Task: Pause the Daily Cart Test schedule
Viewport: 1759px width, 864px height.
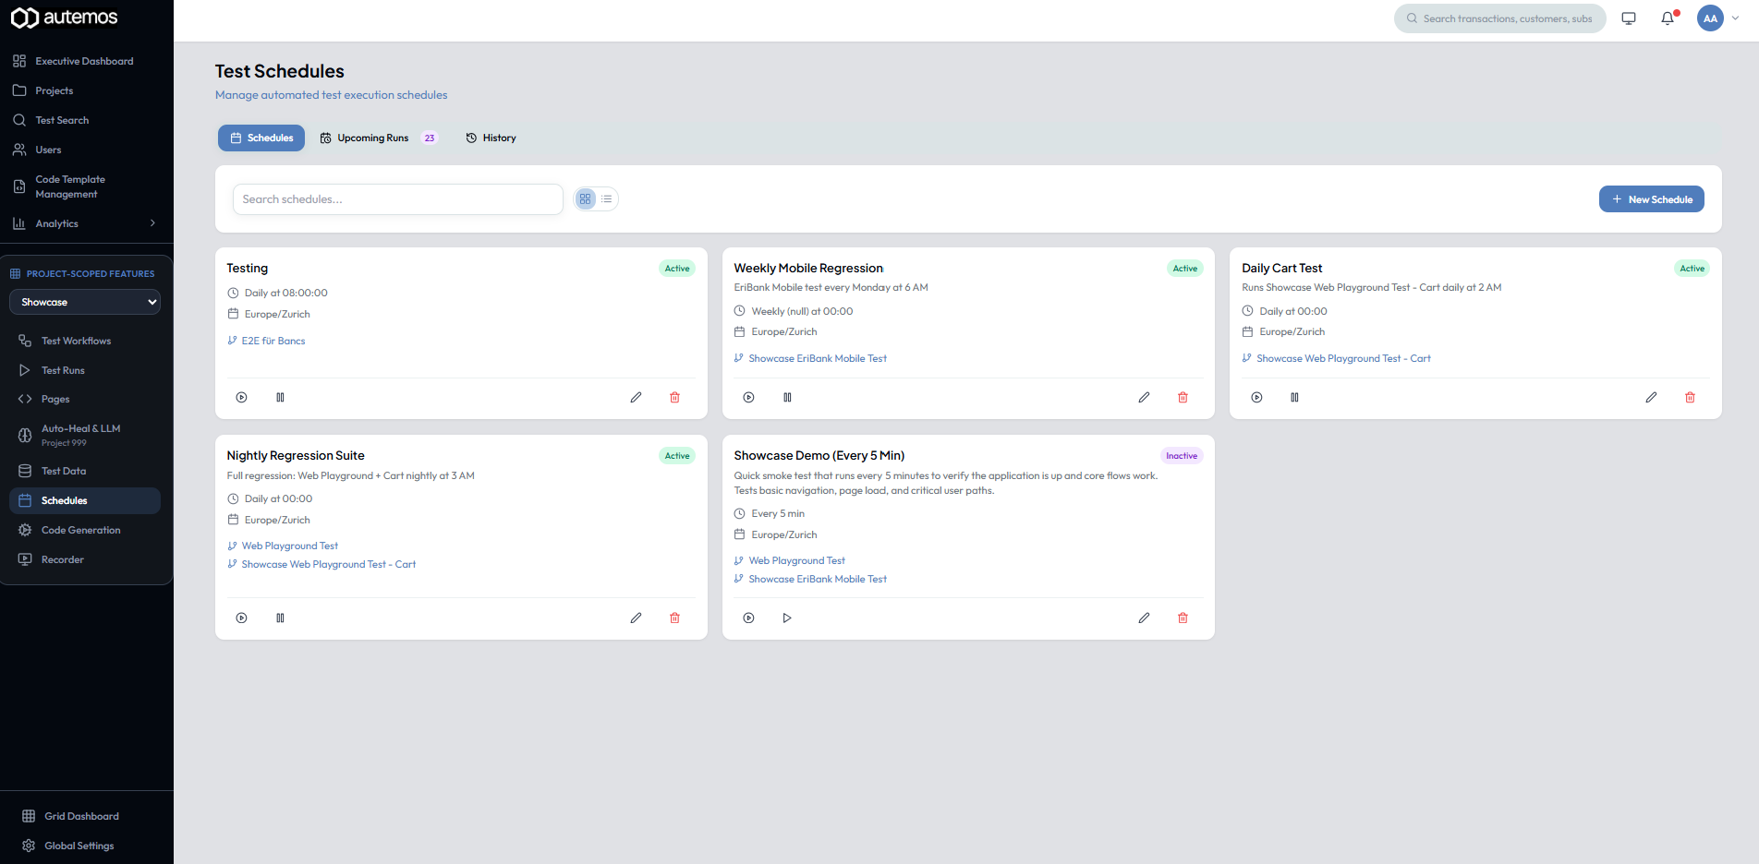Action: (x=1294, y=397)
